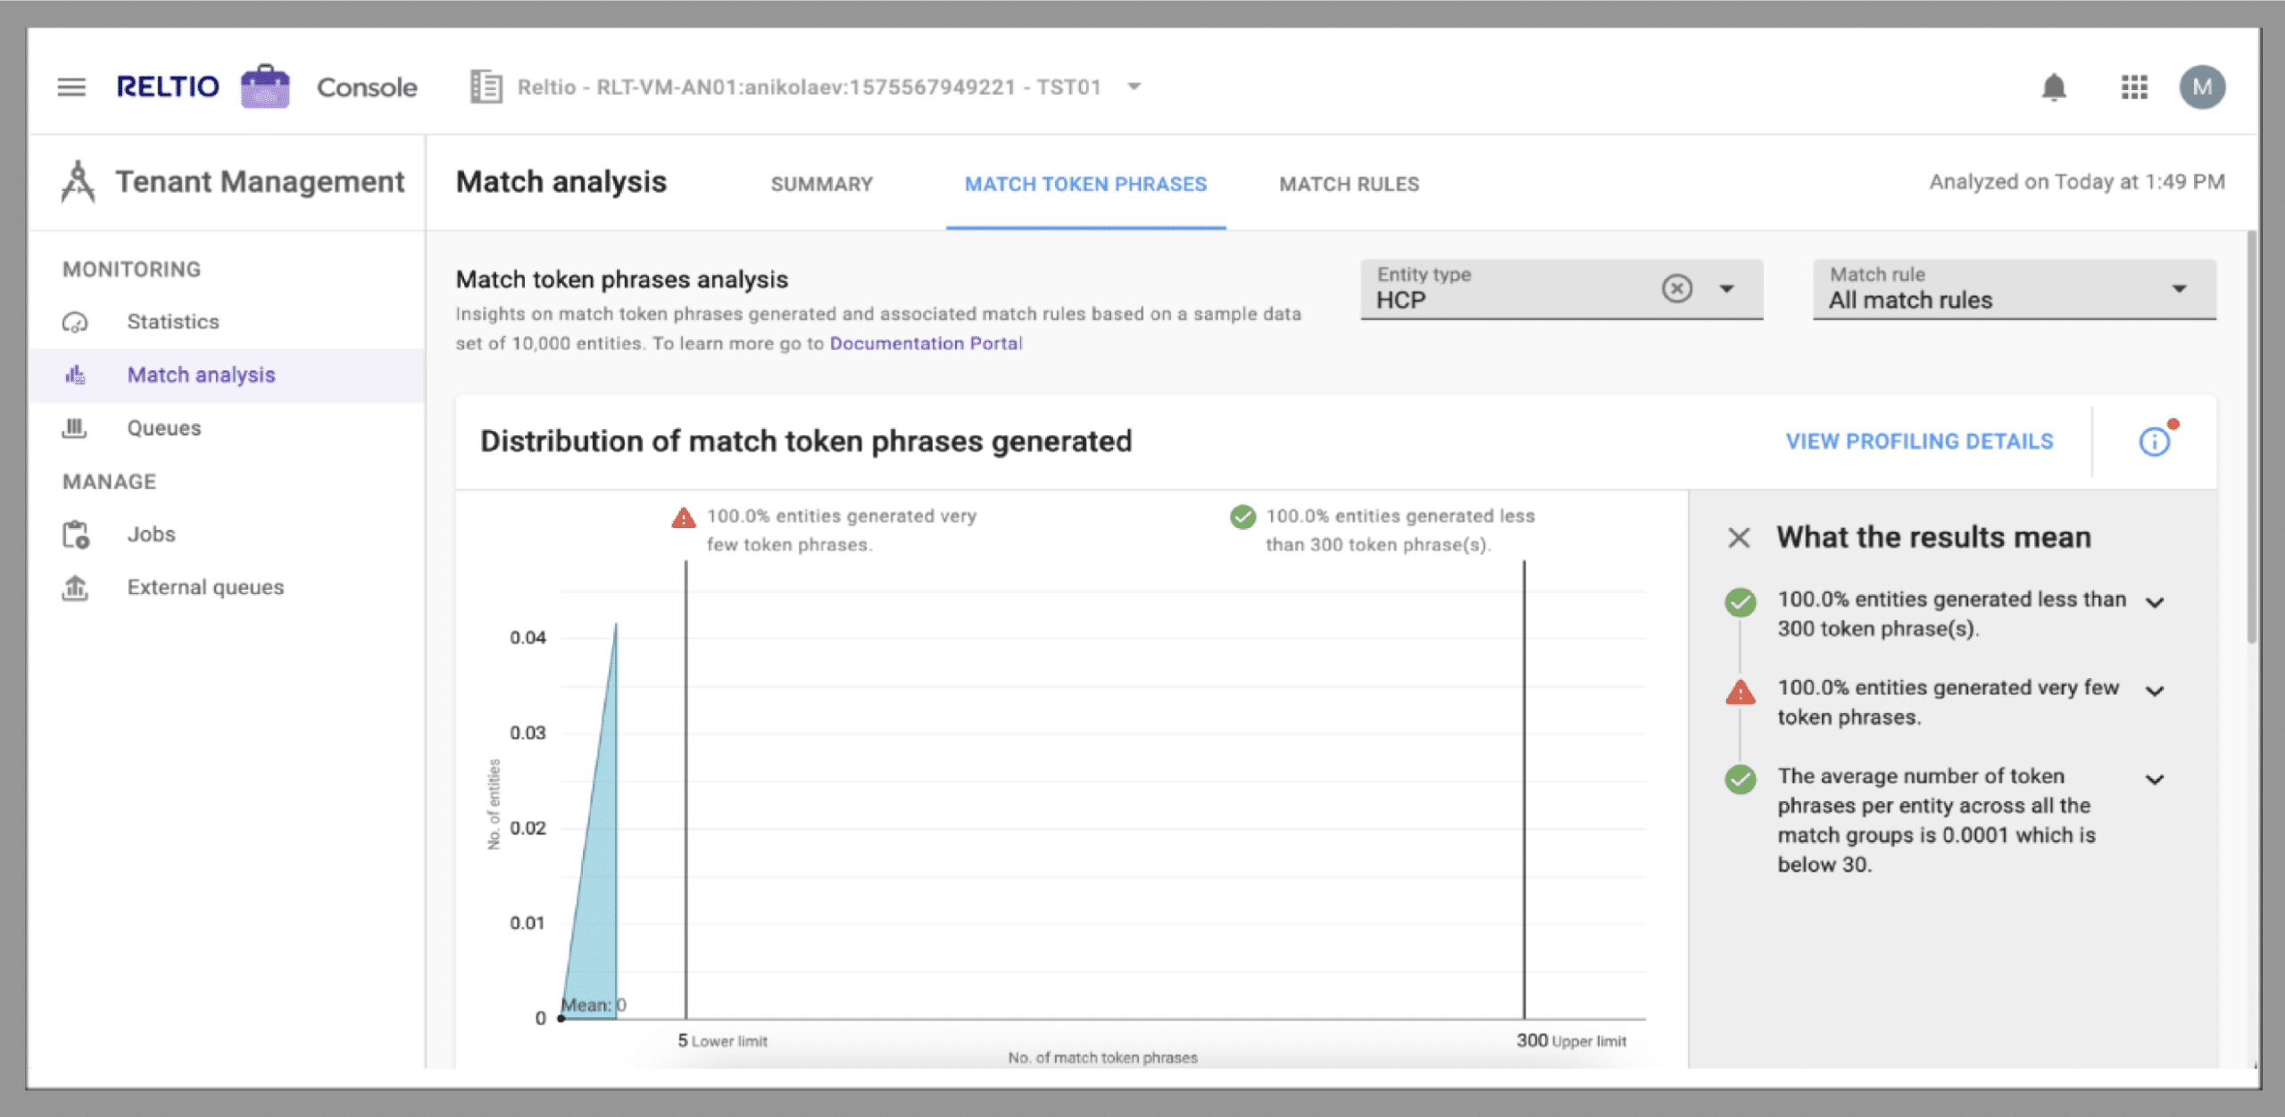Screen dimensions: 2285x1117
Task: Click green check beside 'less than 300 token phrase(s)'
Action: coord(1740,602)
